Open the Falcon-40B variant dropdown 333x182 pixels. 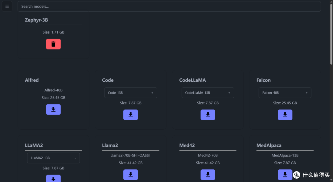point(285,93)
